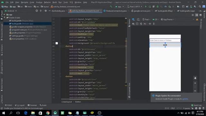Open the AppTheme dropdown
206x116 pixels.
pos(167,19)
